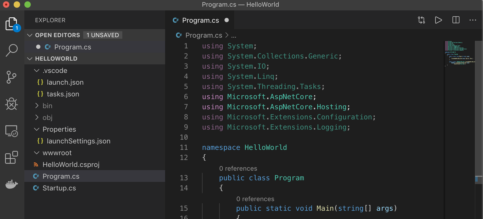Viewport: 483px width, 219px height.
Task: Open HelloWorld.csproj file
Action: (95, 165)
